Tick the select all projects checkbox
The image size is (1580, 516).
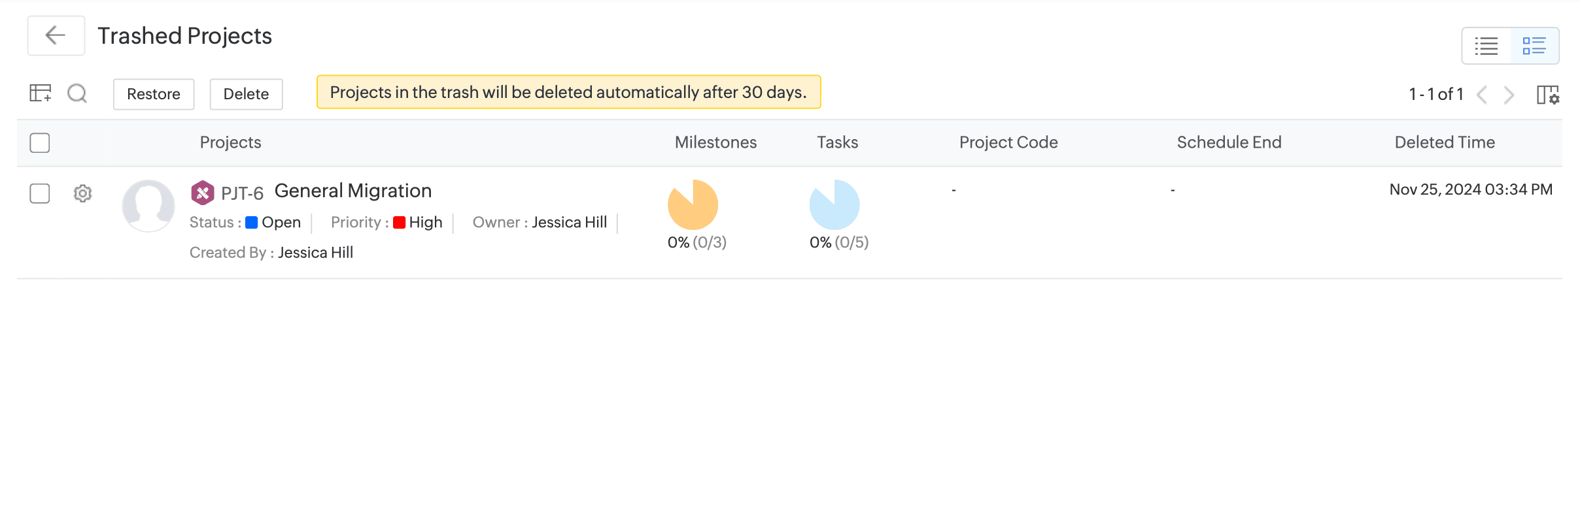click(40, 142)
